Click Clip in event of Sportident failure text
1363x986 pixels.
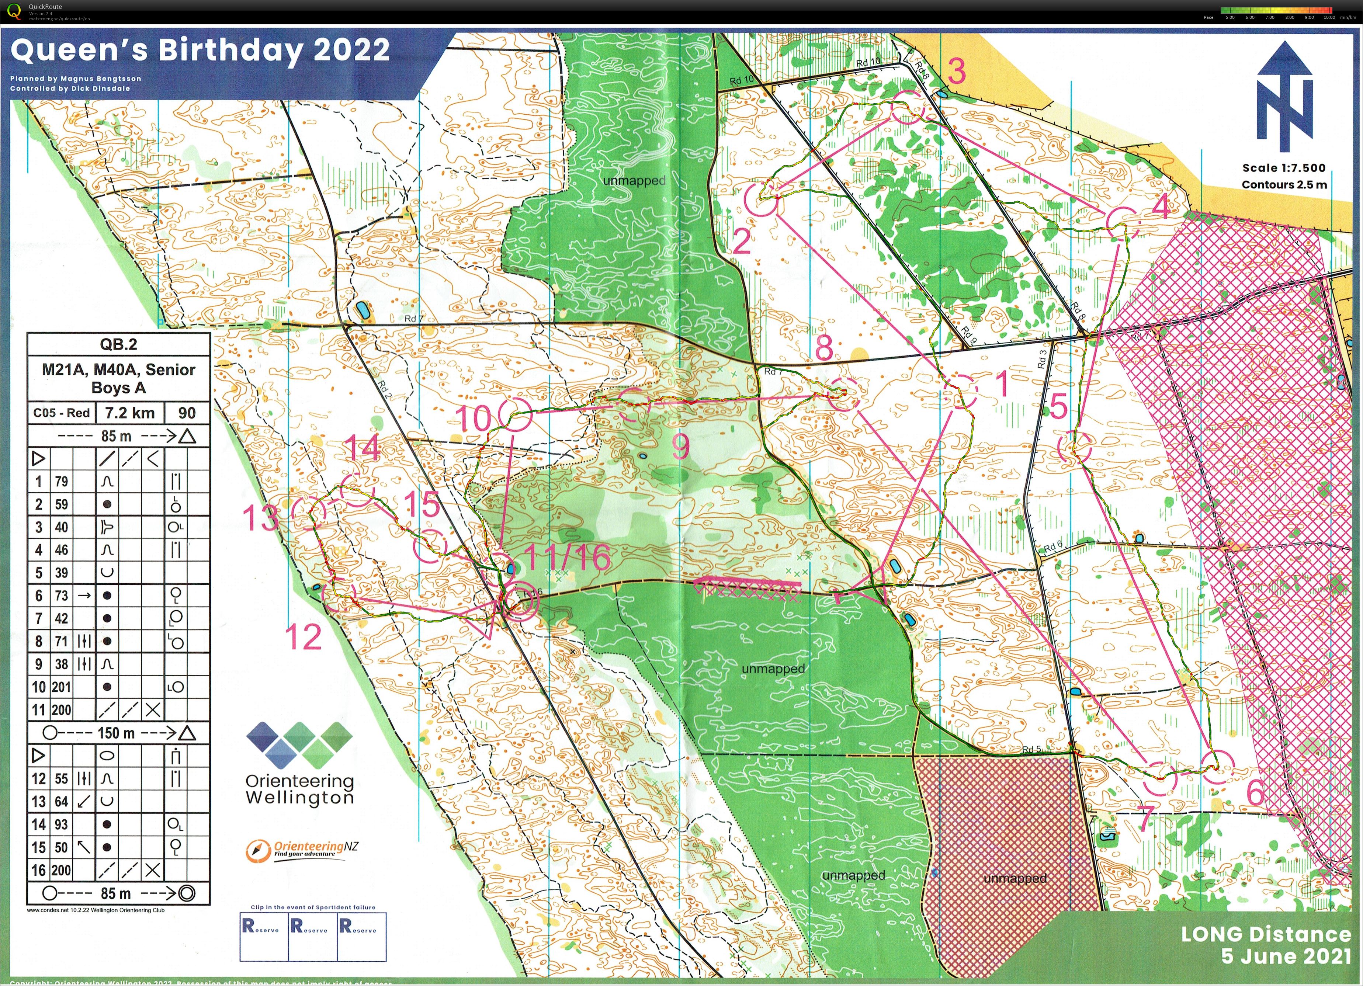pyautogui.click(x=312, y=907)
